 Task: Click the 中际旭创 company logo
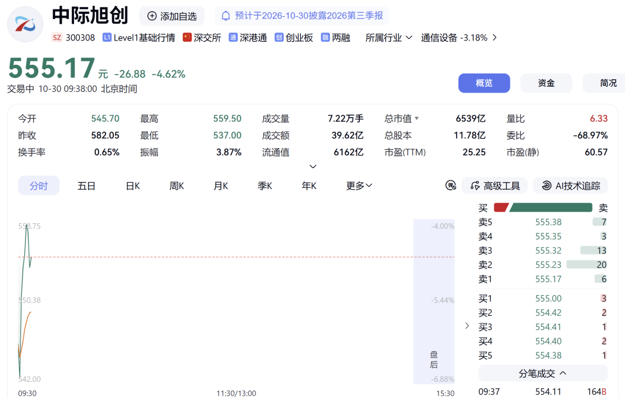(25, 24)
